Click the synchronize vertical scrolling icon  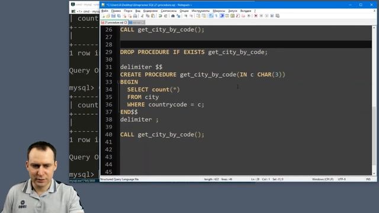[x=198, y=16]
